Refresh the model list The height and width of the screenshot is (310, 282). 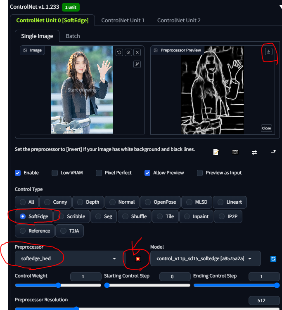coord(273,259)
